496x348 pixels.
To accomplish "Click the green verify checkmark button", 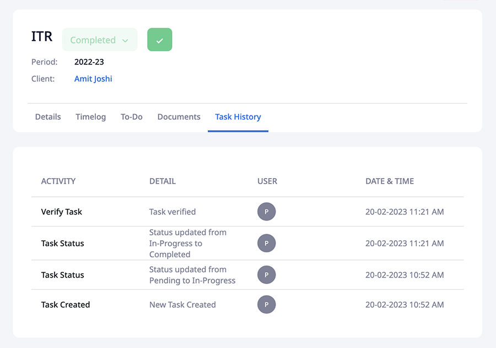I will click(x=160, y=40).
